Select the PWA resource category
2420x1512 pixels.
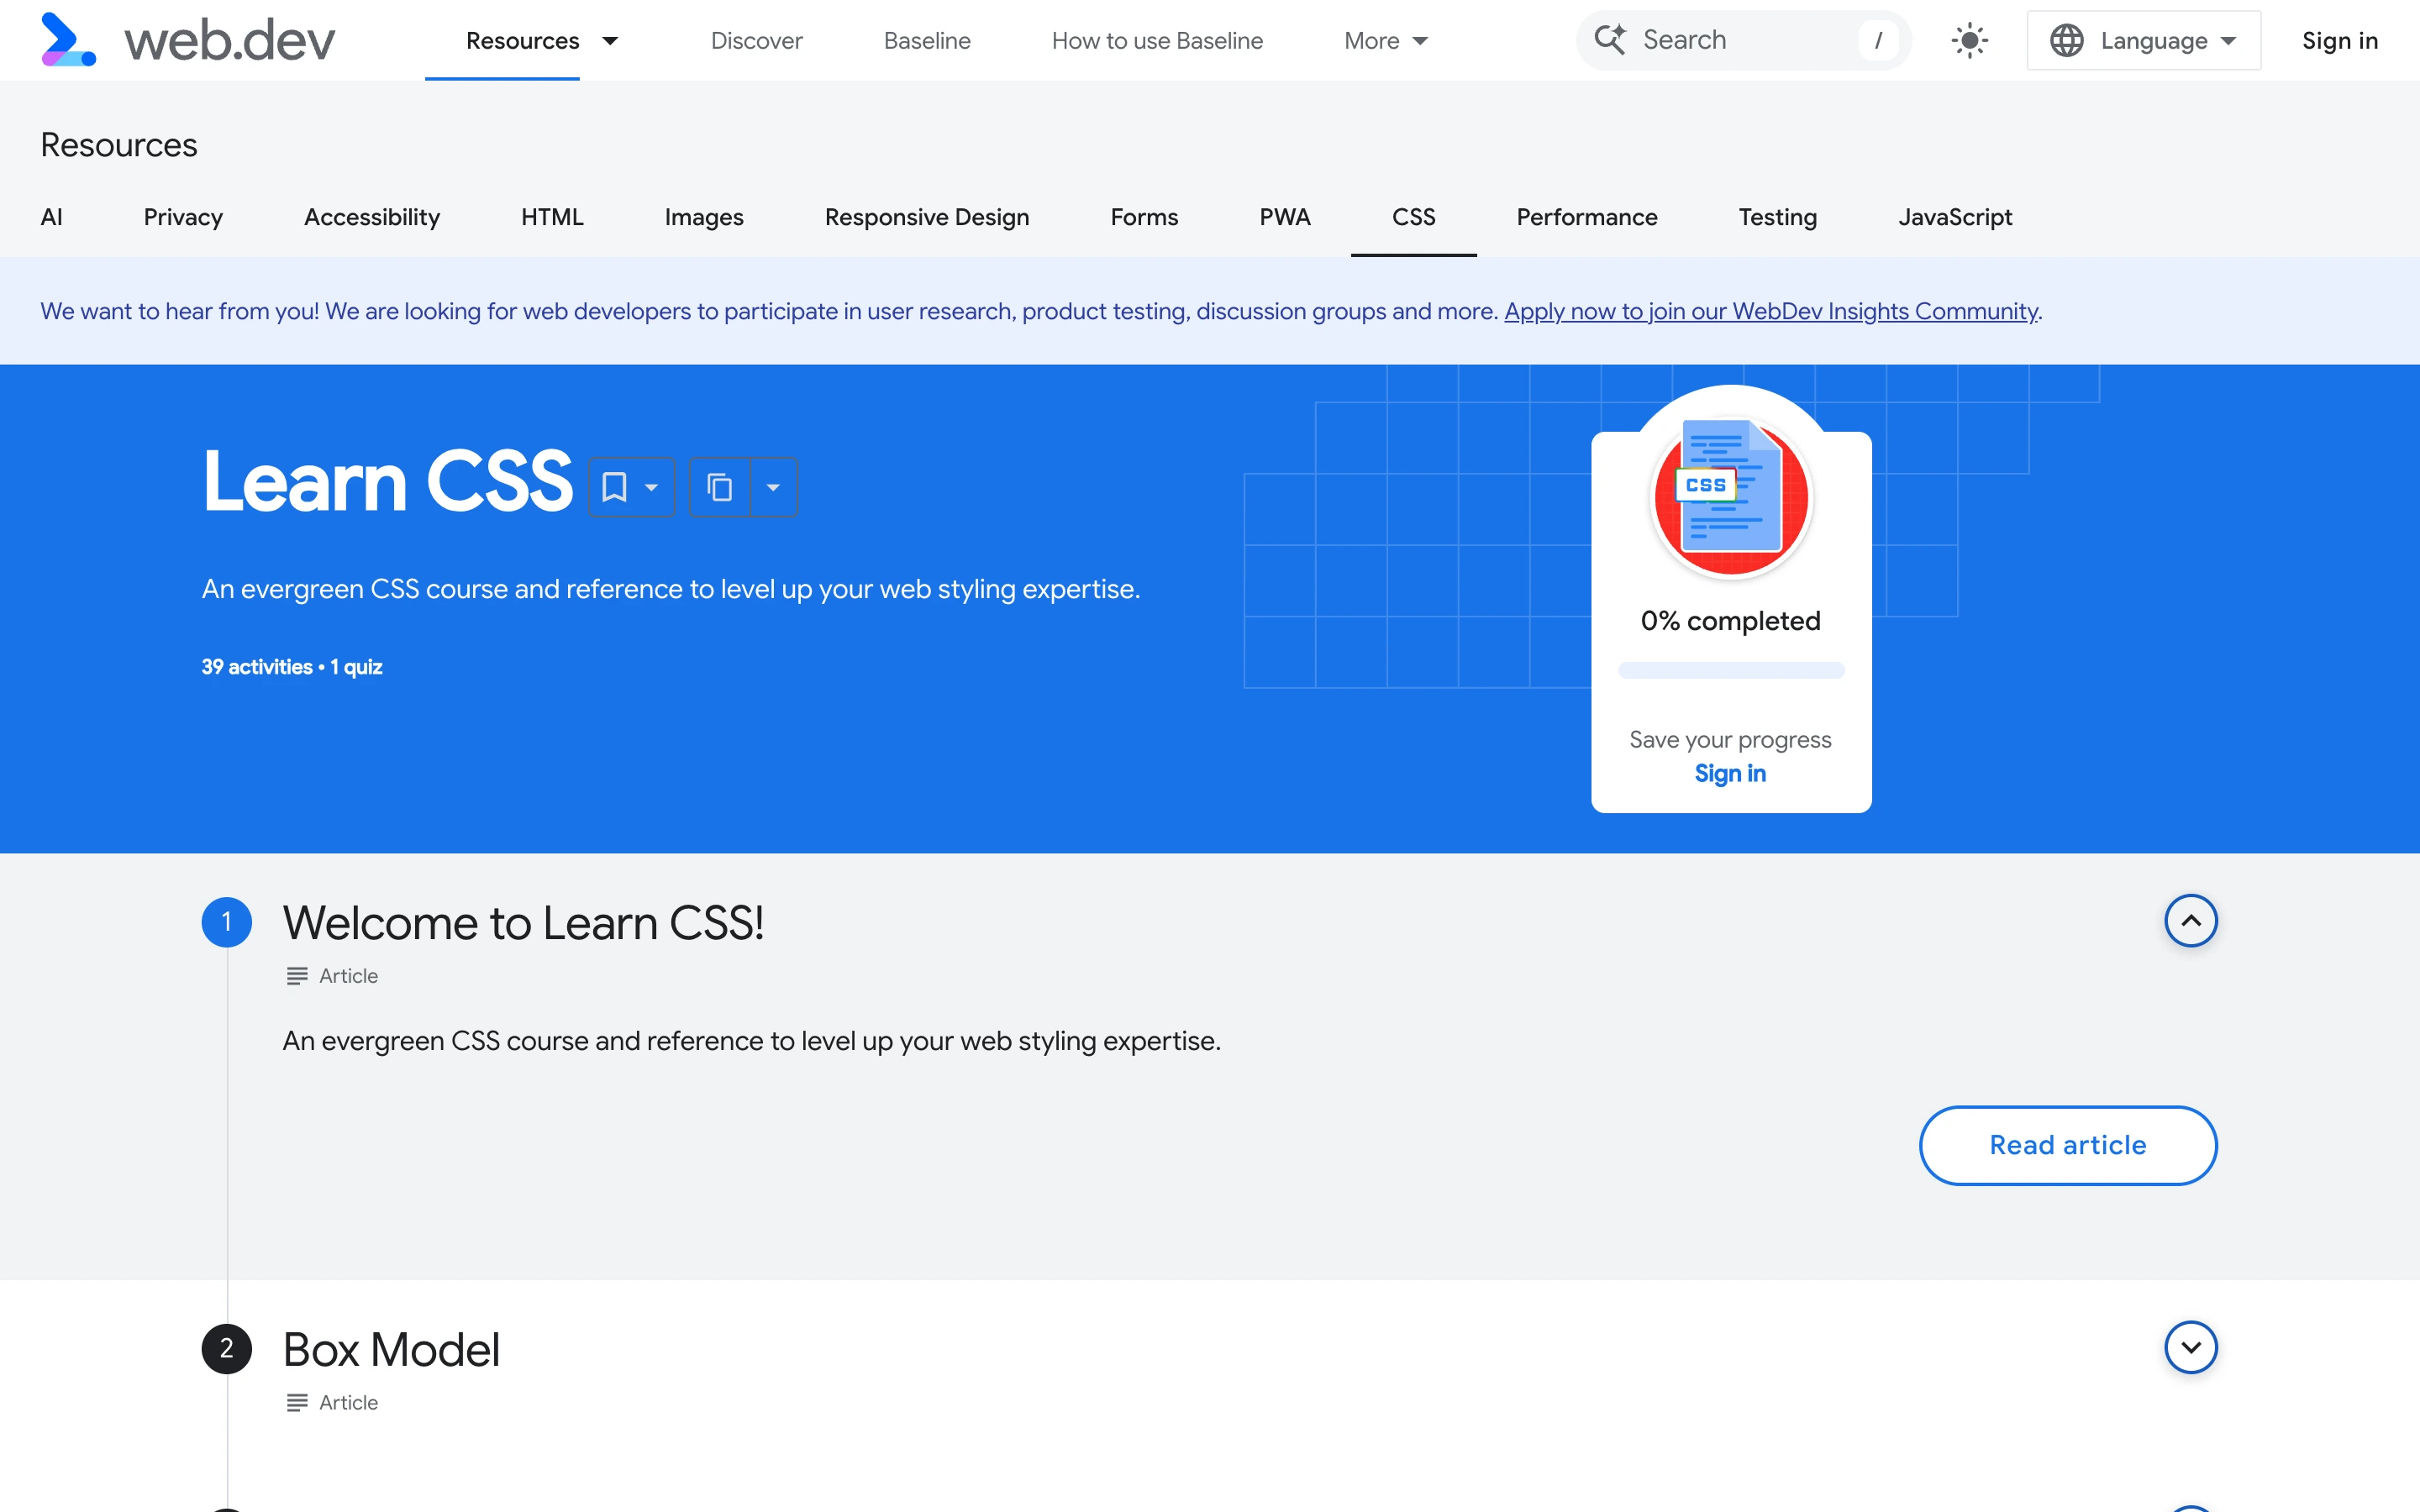pos(1285,217)
